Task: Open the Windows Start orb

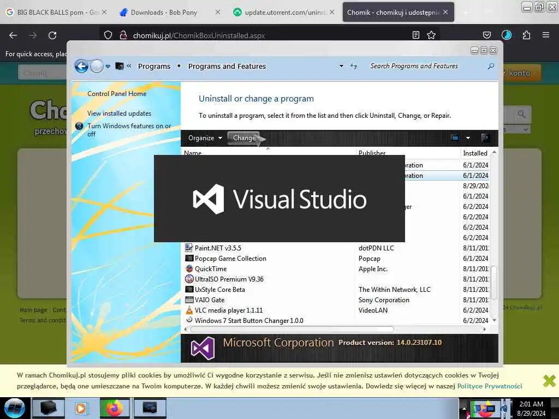Action: (14, 408)
